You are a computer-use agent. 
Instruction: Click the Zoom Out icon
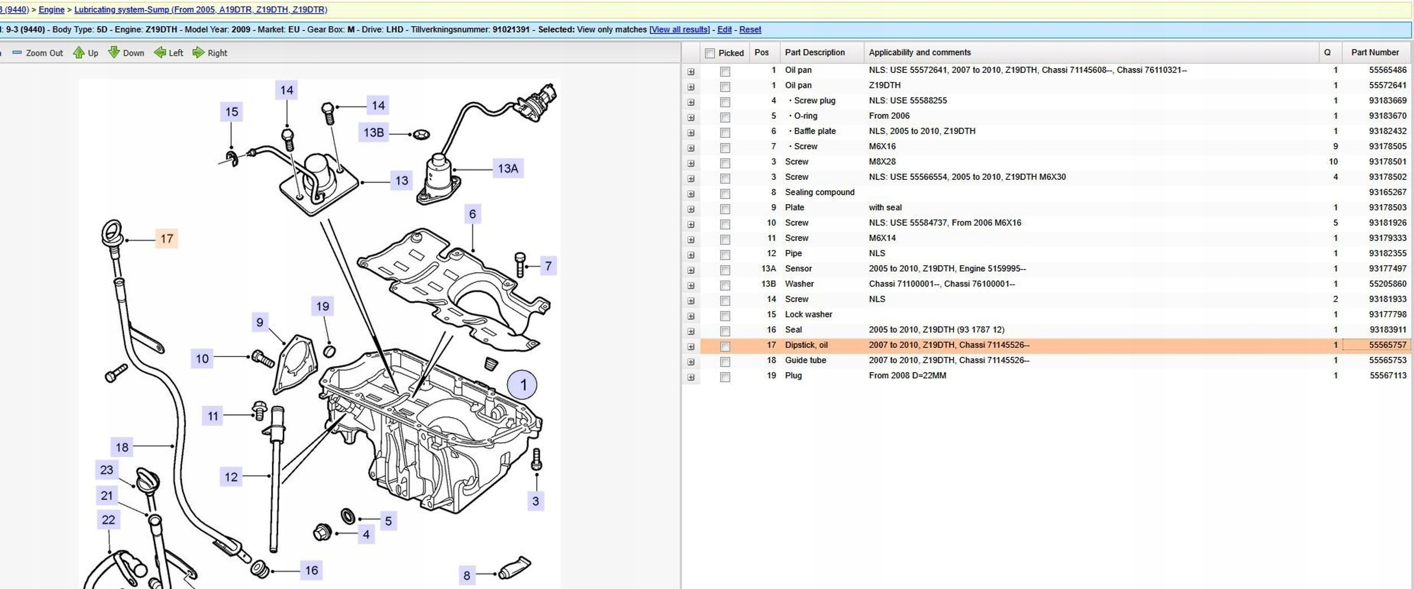tap(18, 53)
